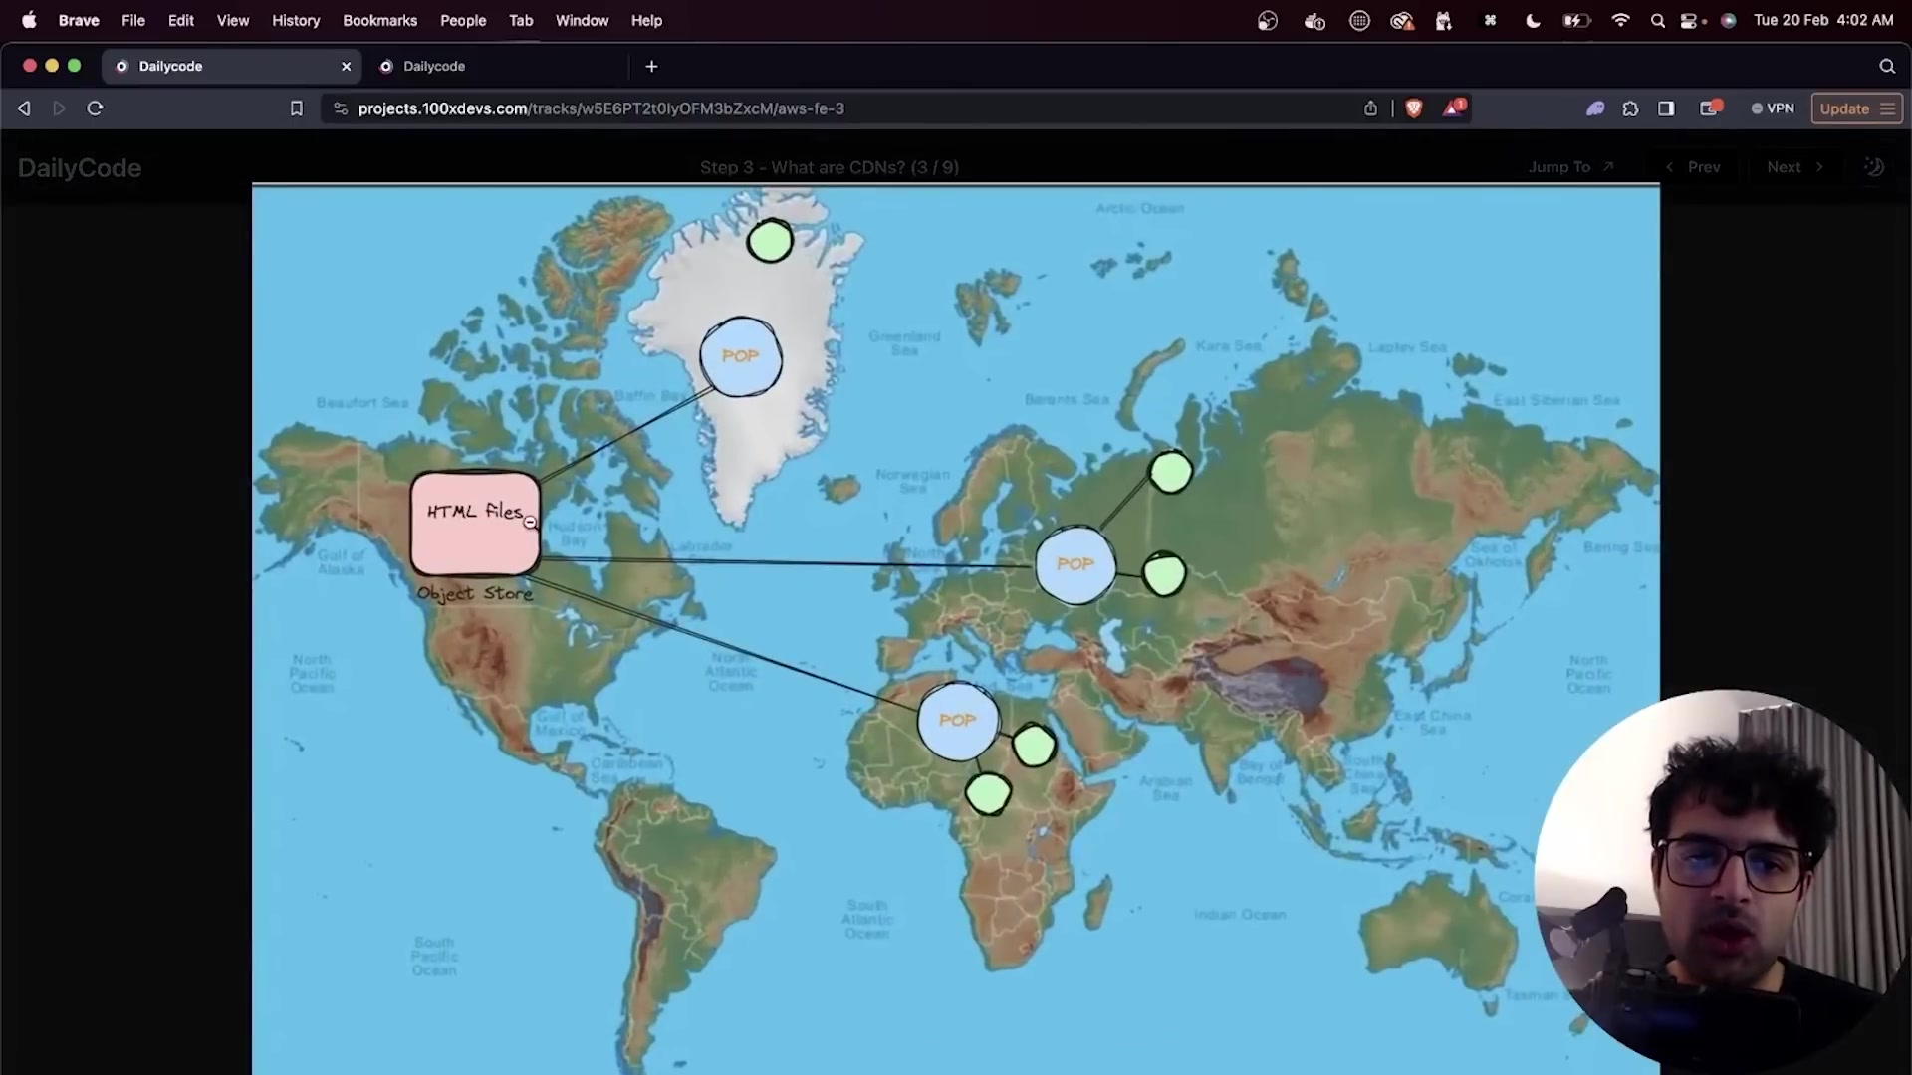Viewport: 1912px width, 1075px height.
Task: Open the Bookmarks menu
Action: click(x=379, y=20)
